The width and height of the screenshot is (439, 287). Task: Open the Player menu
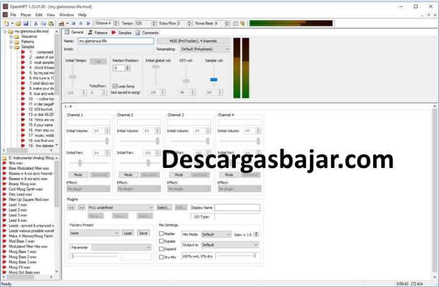pyautogui.click(x=26, y=15)
